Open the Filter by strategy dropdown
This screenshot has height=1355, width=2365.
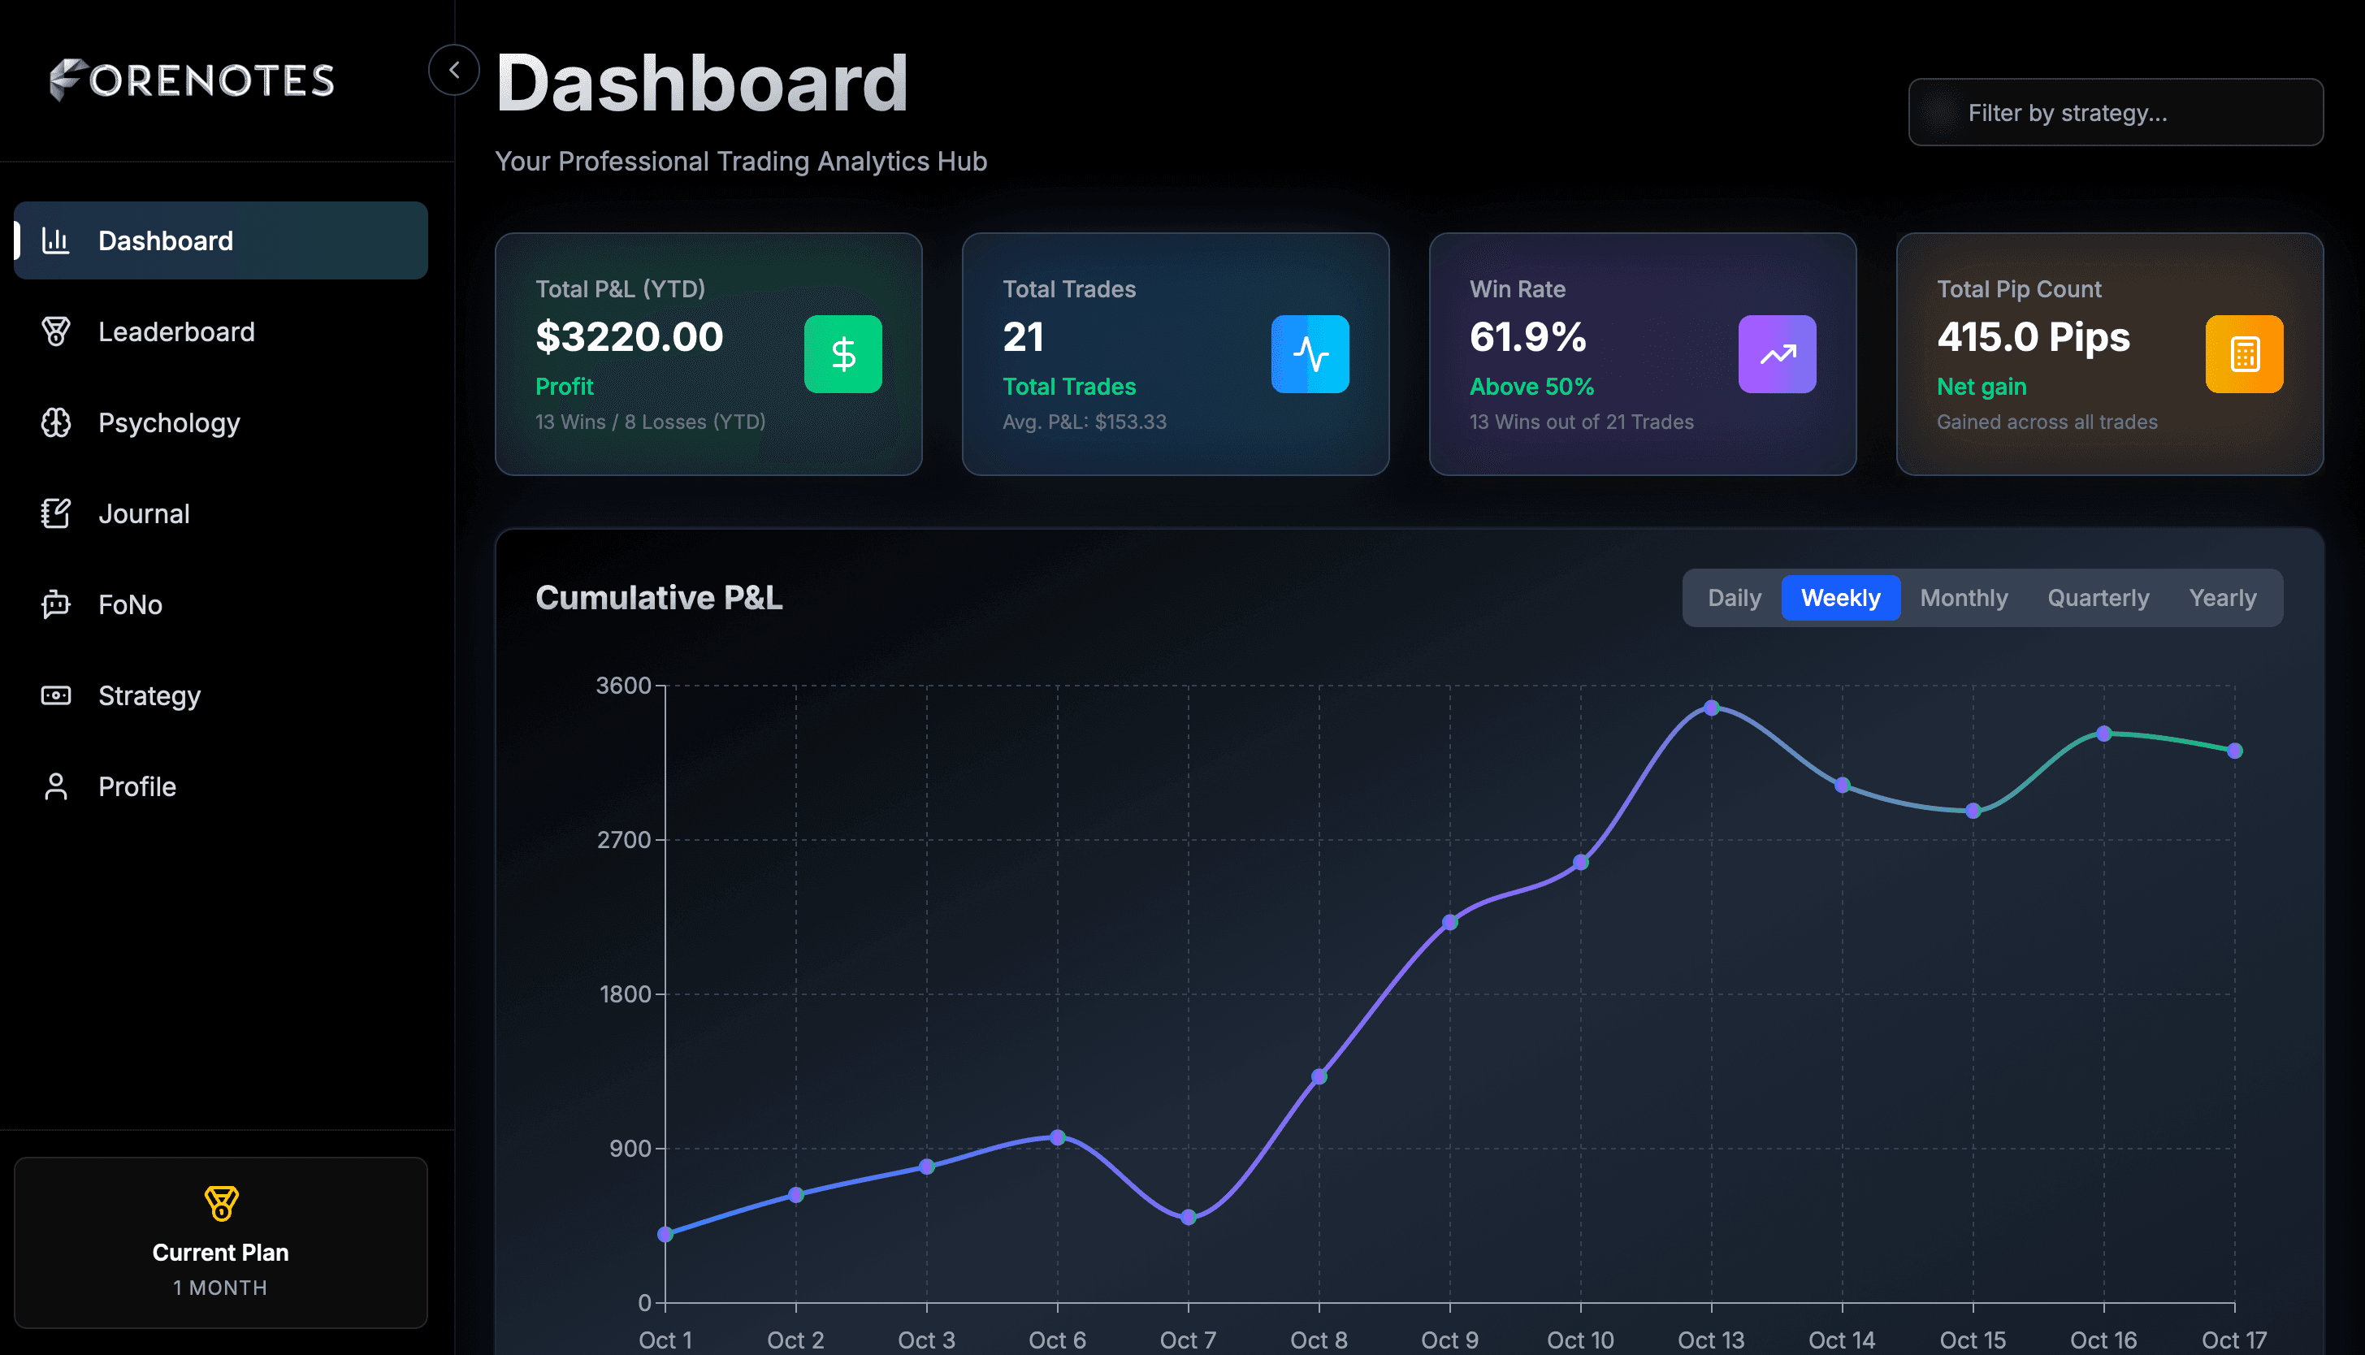[2115, 113]
